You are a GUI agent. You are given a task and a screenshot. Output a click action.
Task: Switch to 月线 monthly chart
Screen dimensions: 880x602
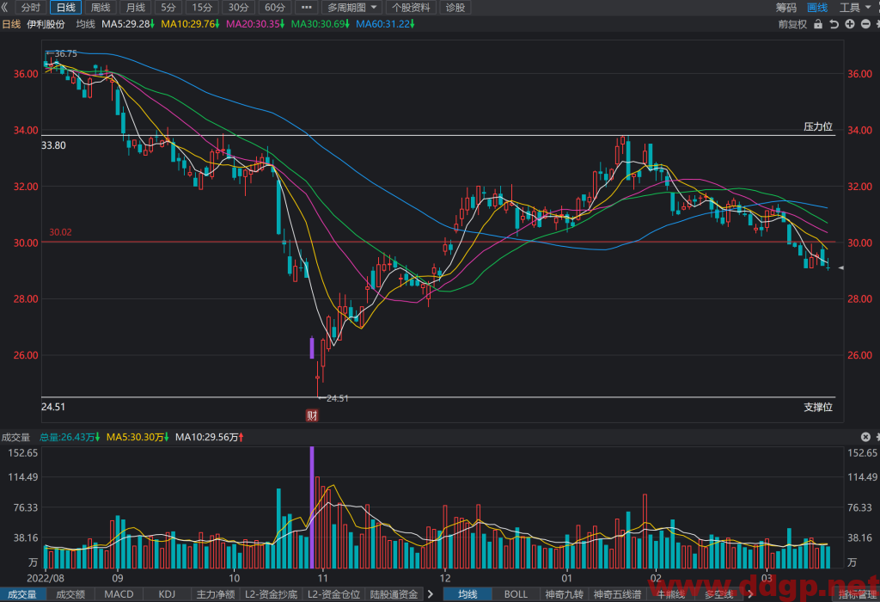click(x=135, y=7)
